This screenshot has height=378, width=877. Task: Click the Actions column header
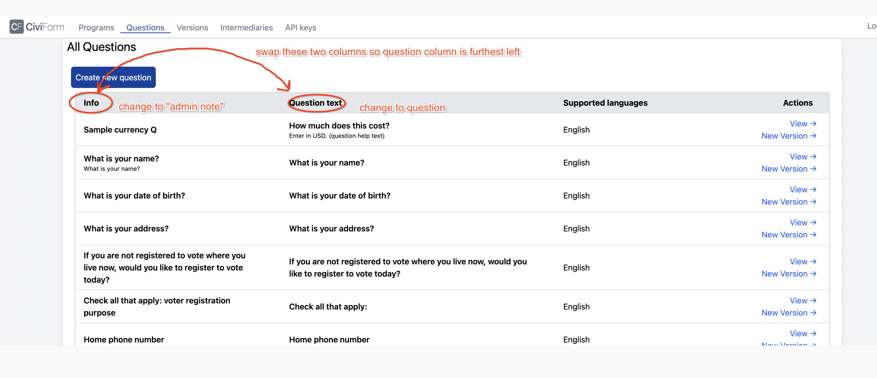[x=798, y=103]
